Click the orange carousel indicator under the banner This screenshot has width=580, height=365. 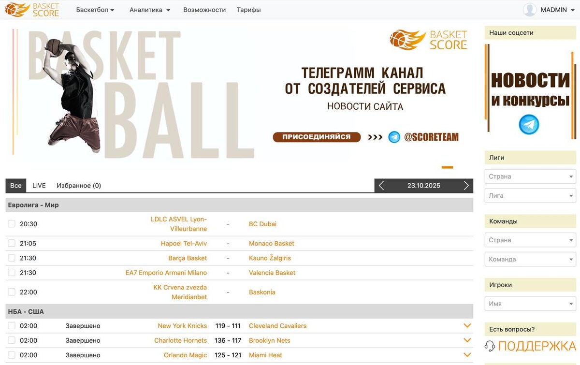(447, 168)
